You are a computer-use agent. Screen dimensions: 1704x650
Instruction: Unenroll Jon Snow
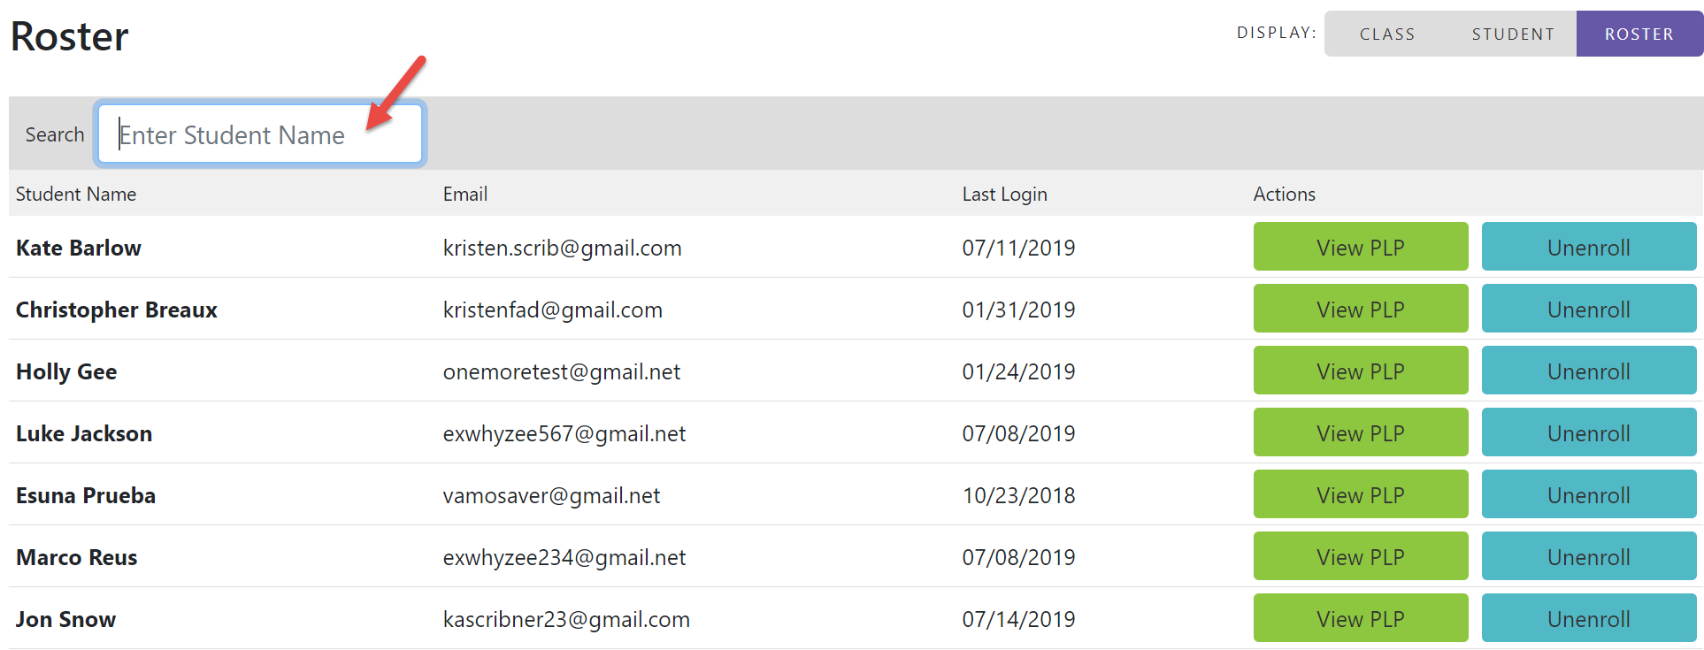[x=1588, y=618]
